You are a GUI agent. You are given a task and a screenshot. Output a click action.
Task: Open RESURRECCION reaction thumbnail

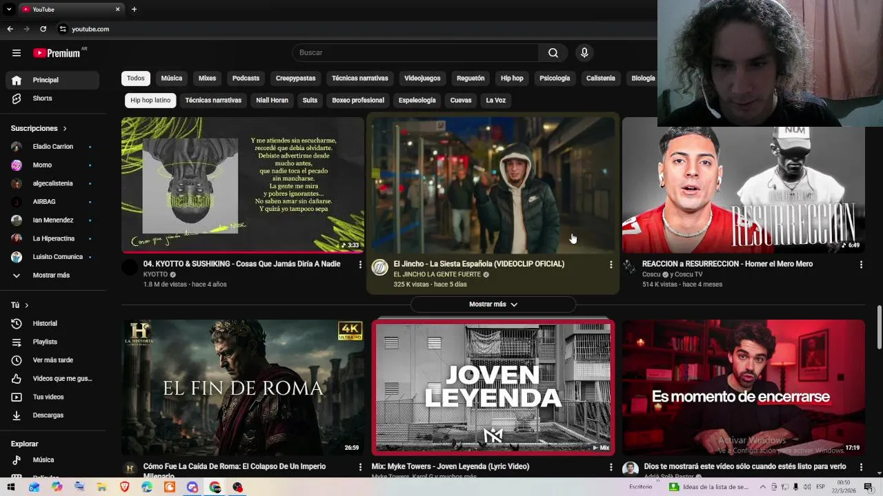[x=743, y=185]
